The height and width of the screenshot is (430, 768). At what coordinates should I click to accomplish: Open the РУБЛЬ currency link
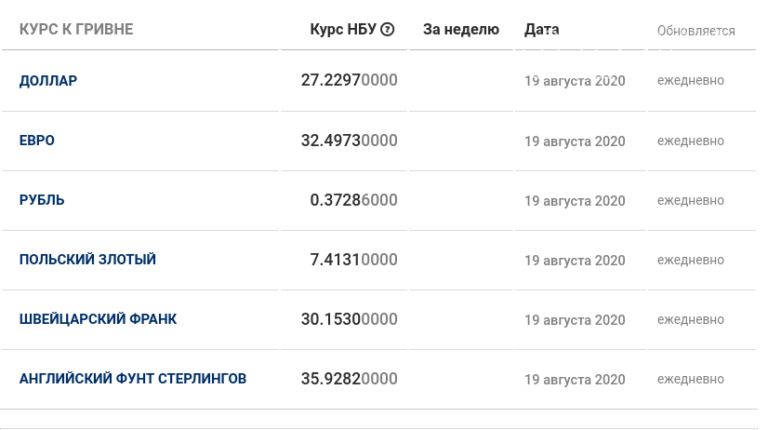[42, 200]
